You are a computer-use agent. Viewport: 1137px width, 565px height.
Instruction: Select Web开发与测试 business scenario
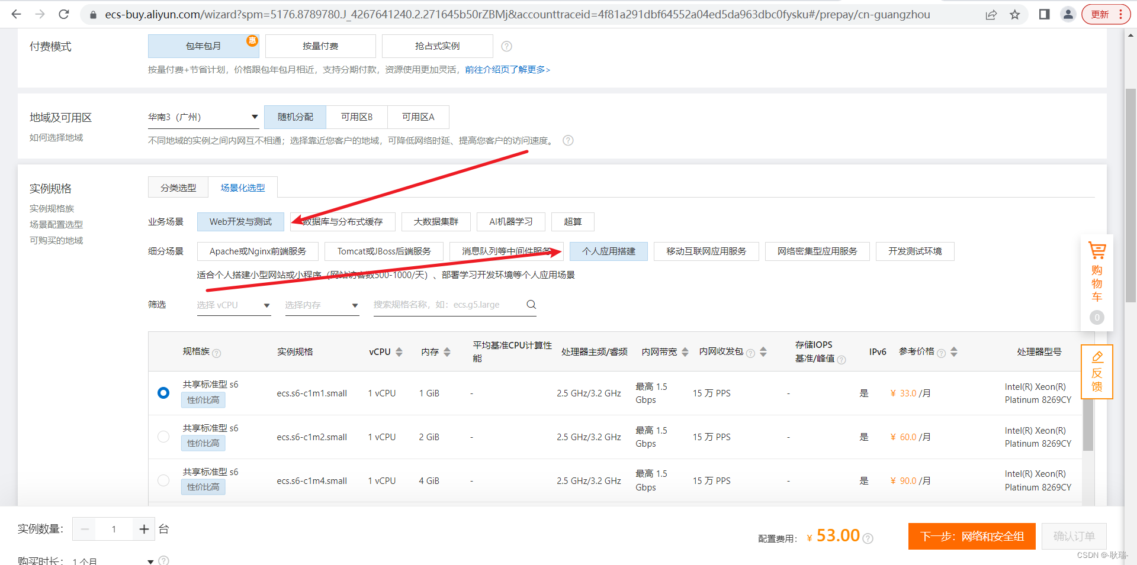240,222
